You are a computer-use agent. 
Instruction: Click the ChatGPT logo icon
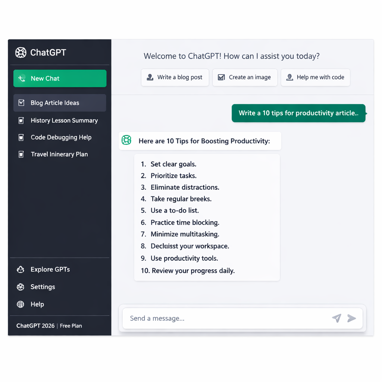[21, 53]
